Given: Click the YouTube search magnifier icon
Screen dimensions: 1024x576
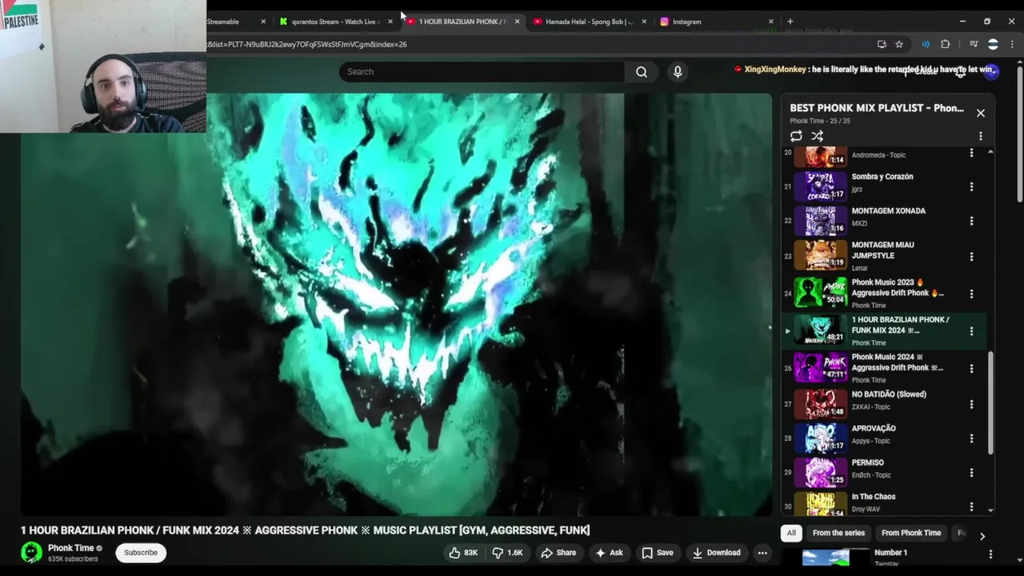Looking at the screenshot, I should pyautogui.click(x=642, y=72).
